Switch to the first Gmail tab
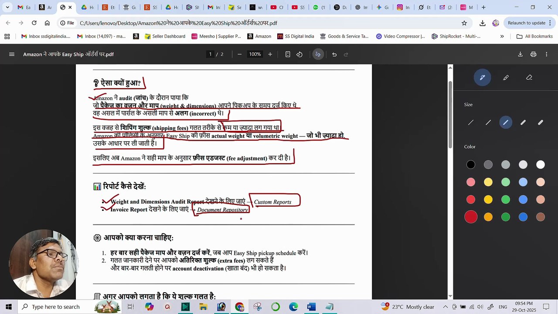Screen dimensions: 558x314 (x=24, y=7)
